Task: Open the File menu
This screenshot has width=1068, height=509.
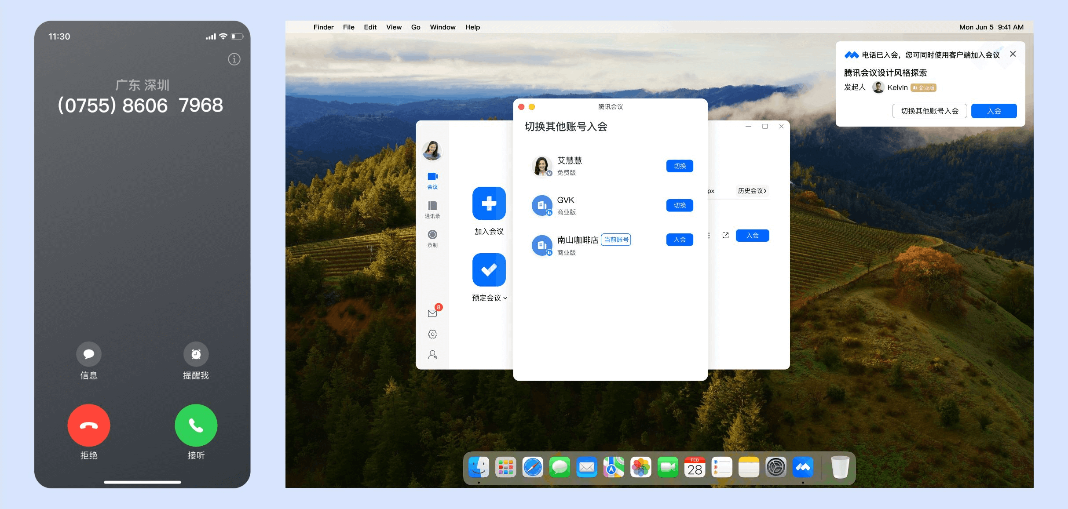Action: tap(349, 27)
